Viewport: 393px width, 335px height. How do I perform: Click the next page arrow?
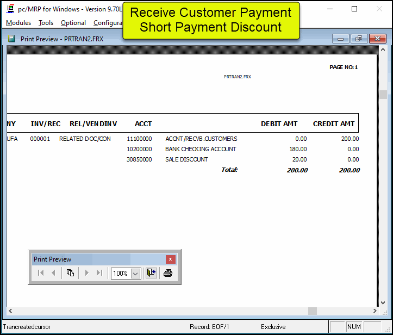(86, 273)
